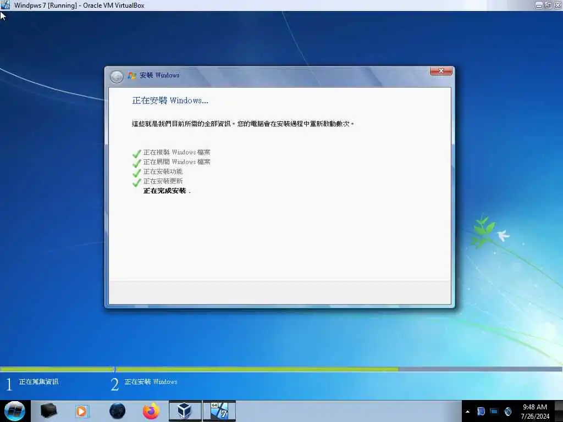
Task: Open the volume tray icon
Action: click(507, 412)
